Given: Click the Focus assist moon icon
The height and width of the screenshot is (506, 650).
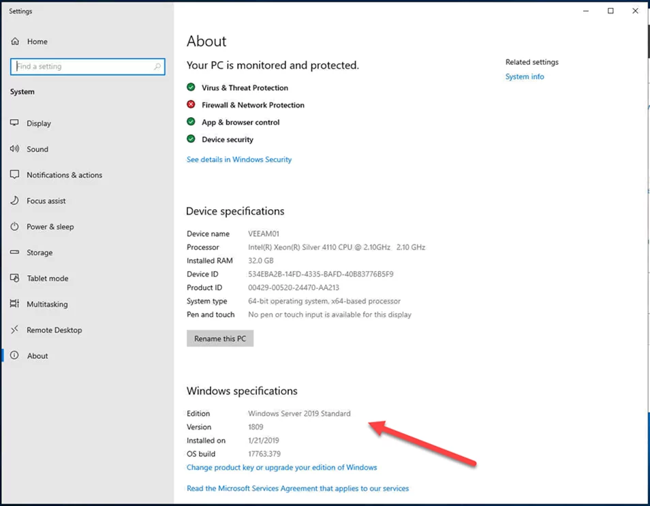Looking at the screenshot, I should click(x=15, y=201).
